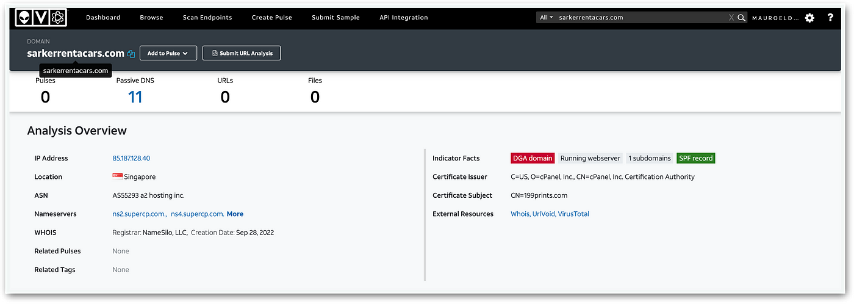
Task: Go to API Integration
Action: coord(404,18)
